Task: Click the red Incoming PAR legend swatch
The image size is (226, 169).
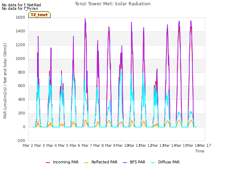Action: pos(48,163)
